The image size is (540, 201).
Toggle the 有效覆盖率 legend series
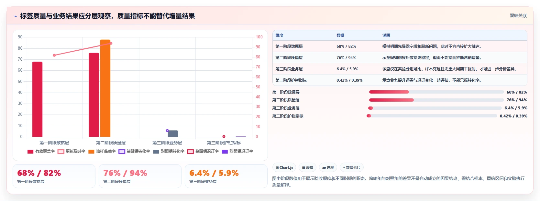[x=41, y=151]
